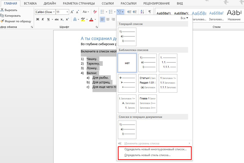Click Определить новый стиль списка
The image size is (244, 163).
[147, 155]
